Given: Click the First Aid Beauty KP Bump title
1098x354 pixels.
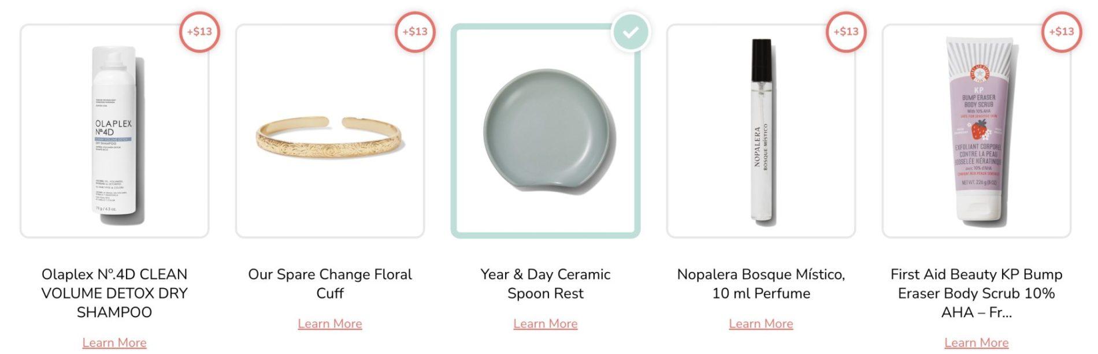Looking at the screenshot, I should 977,293.
